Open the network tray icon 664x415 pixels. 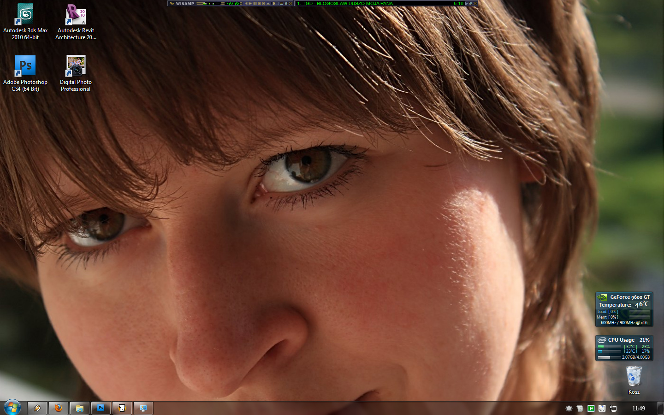point(613,408)
